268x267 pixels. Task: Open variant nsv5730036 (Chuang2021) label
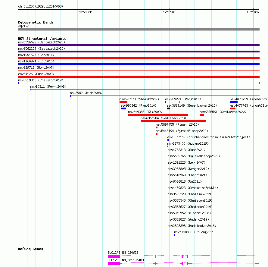pyautogui.click(x=195, y=232)
